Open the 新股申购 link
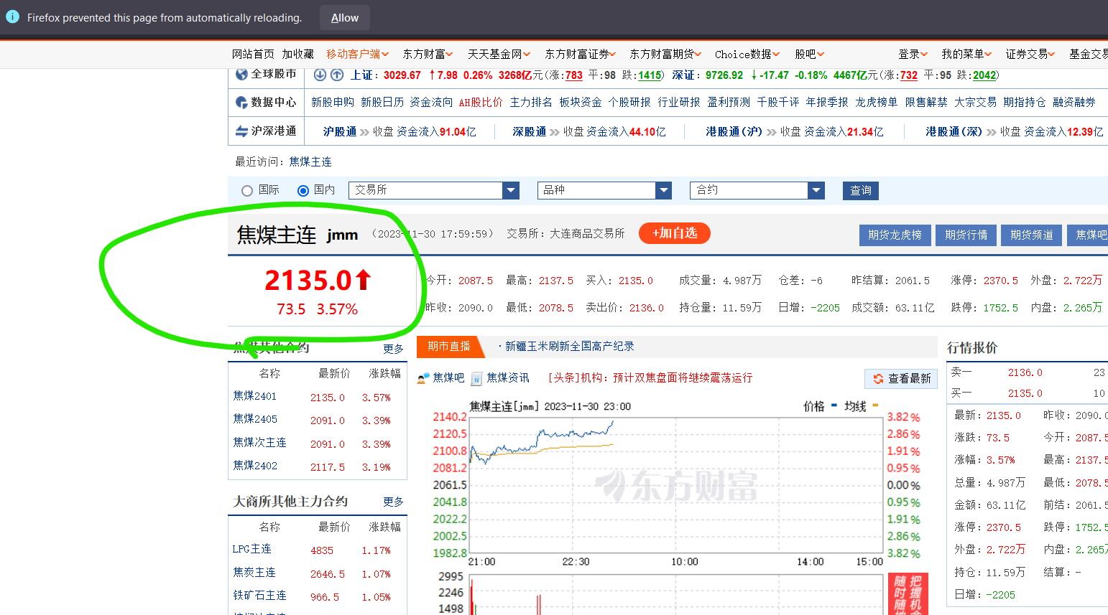 click(333, 103)
